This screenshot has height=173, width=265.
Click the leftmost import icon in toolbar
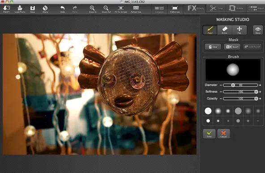coord(7,9)
